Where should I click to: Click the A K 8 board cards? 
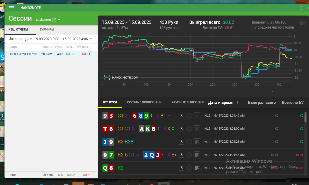(x=148, y=129)
